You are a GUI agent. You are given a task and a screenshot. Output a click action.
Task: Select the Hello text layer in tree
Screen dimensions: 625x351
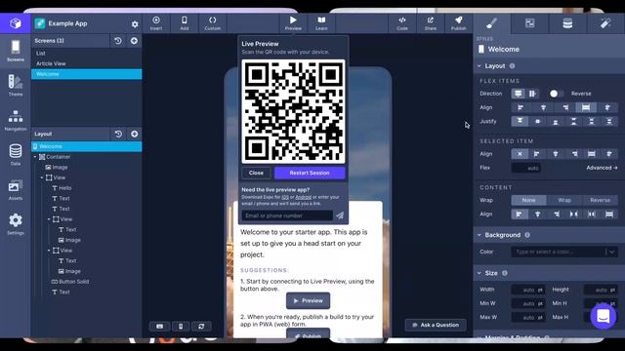point(62,188)
